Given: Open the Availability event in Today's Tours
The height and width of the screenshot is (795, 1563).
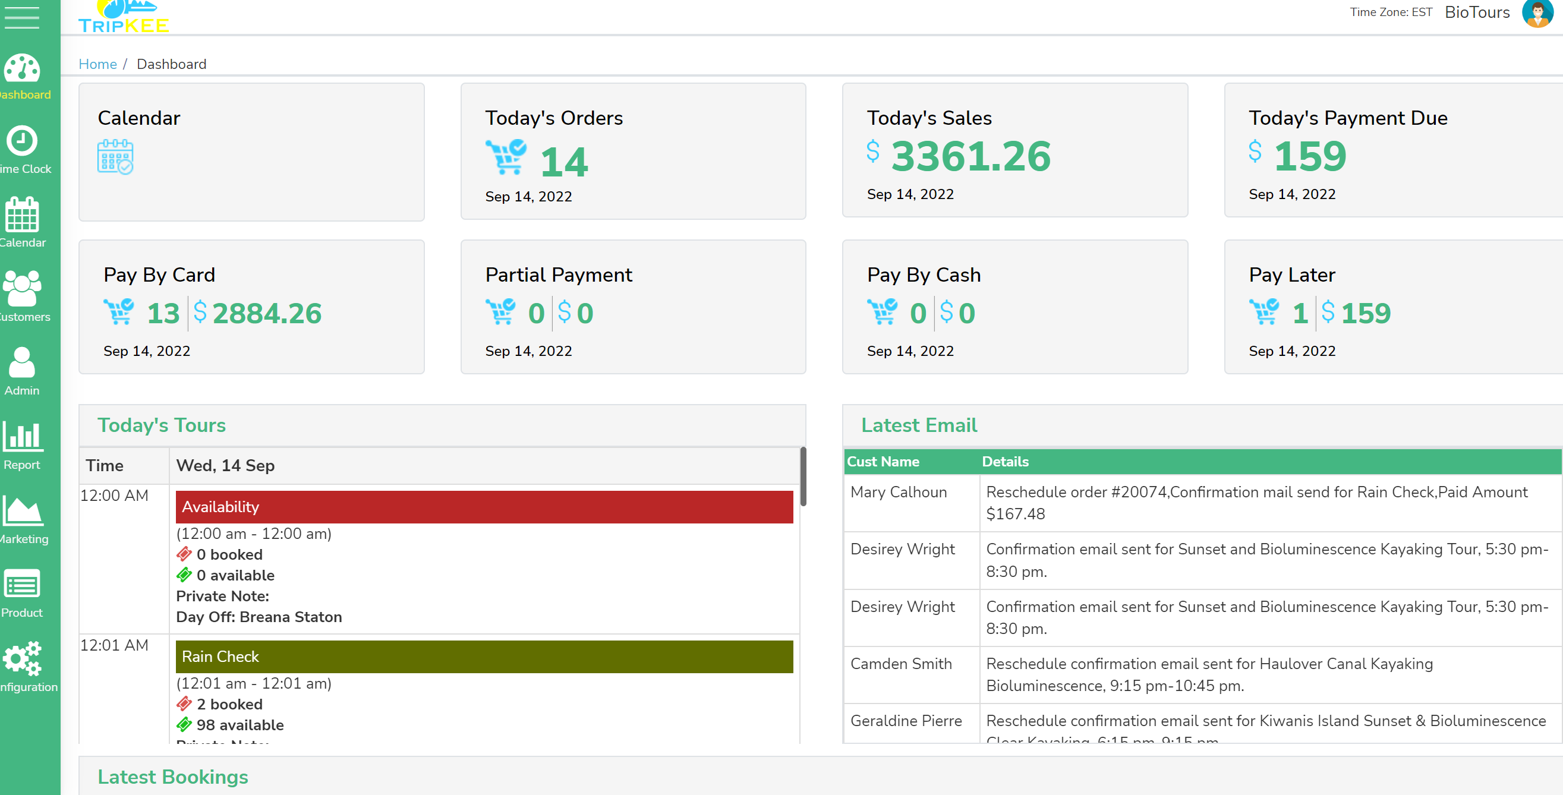Looking at the screenshot, I should tap(484, 507).
